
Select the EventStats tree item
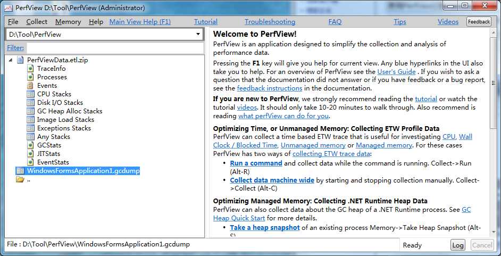tap(53, 162)
